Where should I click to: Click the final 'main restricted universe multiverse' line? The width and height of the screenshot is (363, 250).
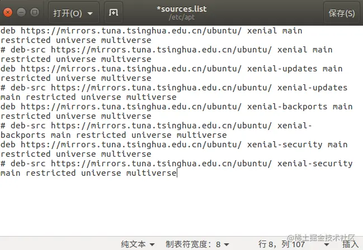tap(88, 173)
